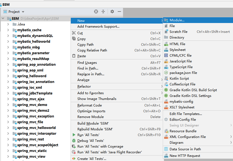Screen dimensions: 233x161
Task: Open the Diagram submenu
Action: click(198, 142)
